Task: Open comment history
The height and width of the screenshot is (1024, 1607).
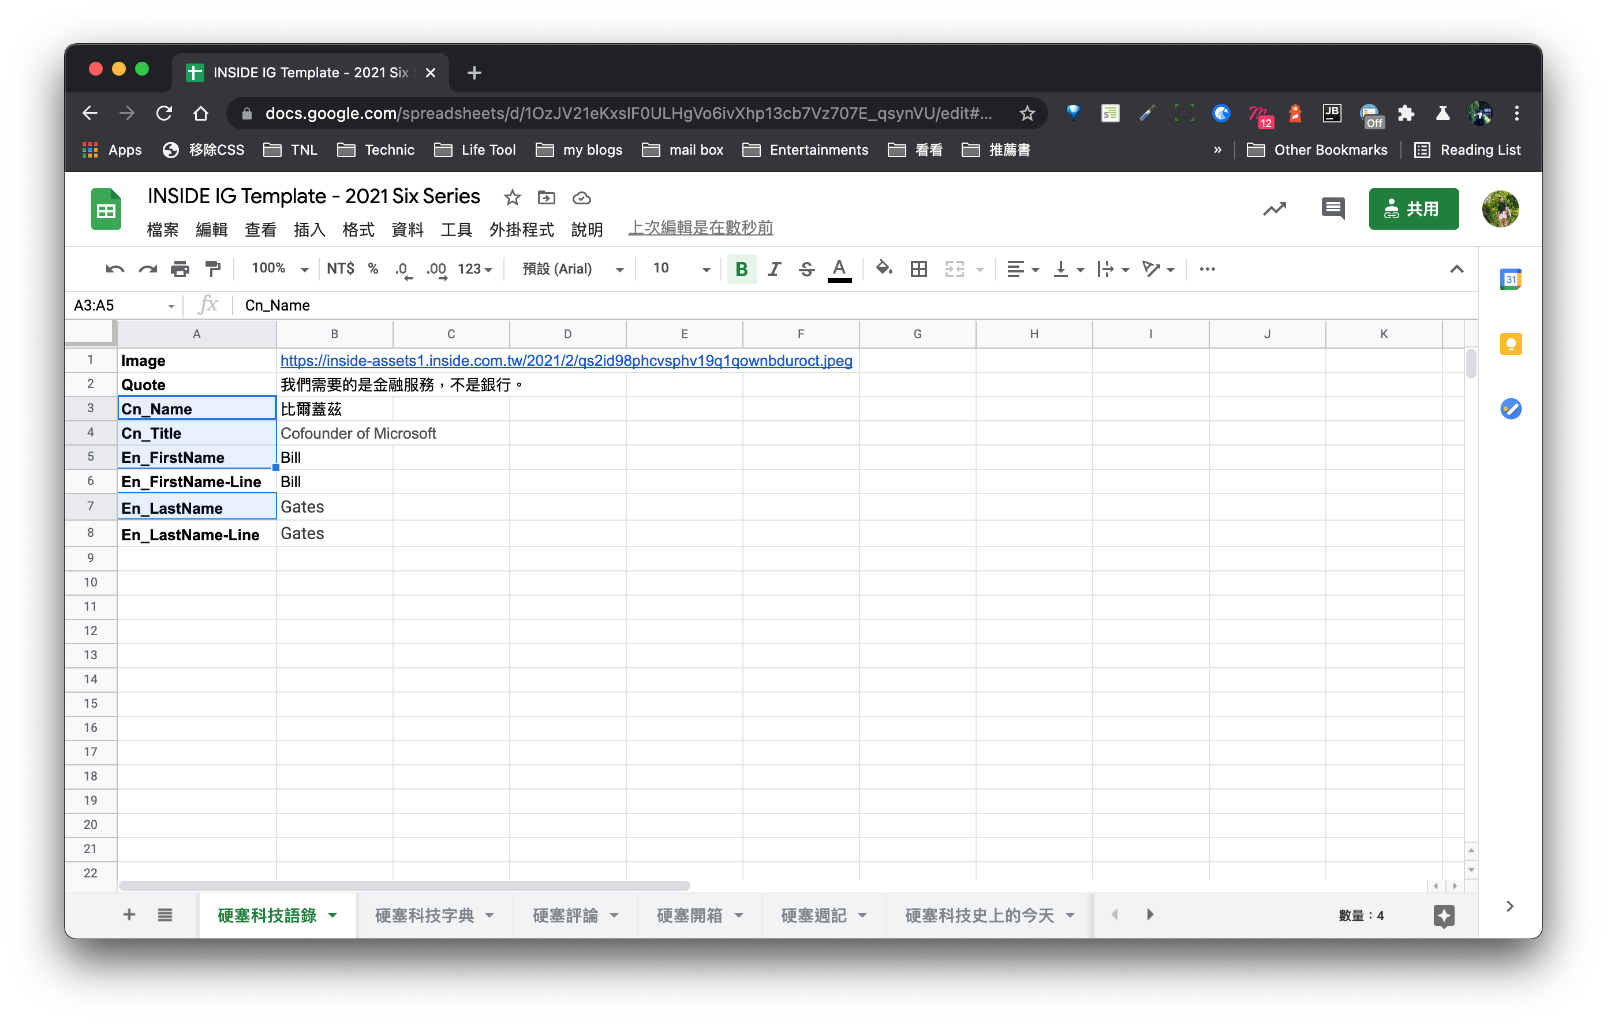Action: click(1333, 209)
